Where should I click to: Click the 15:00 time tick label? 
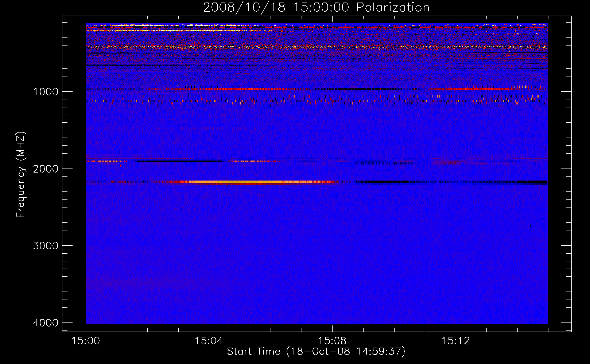(x=86, y=341)
